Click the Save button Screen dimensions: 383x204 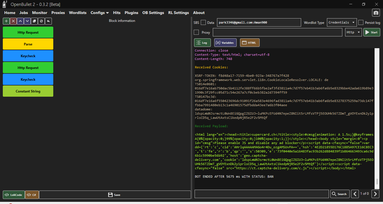coord(115,195)
